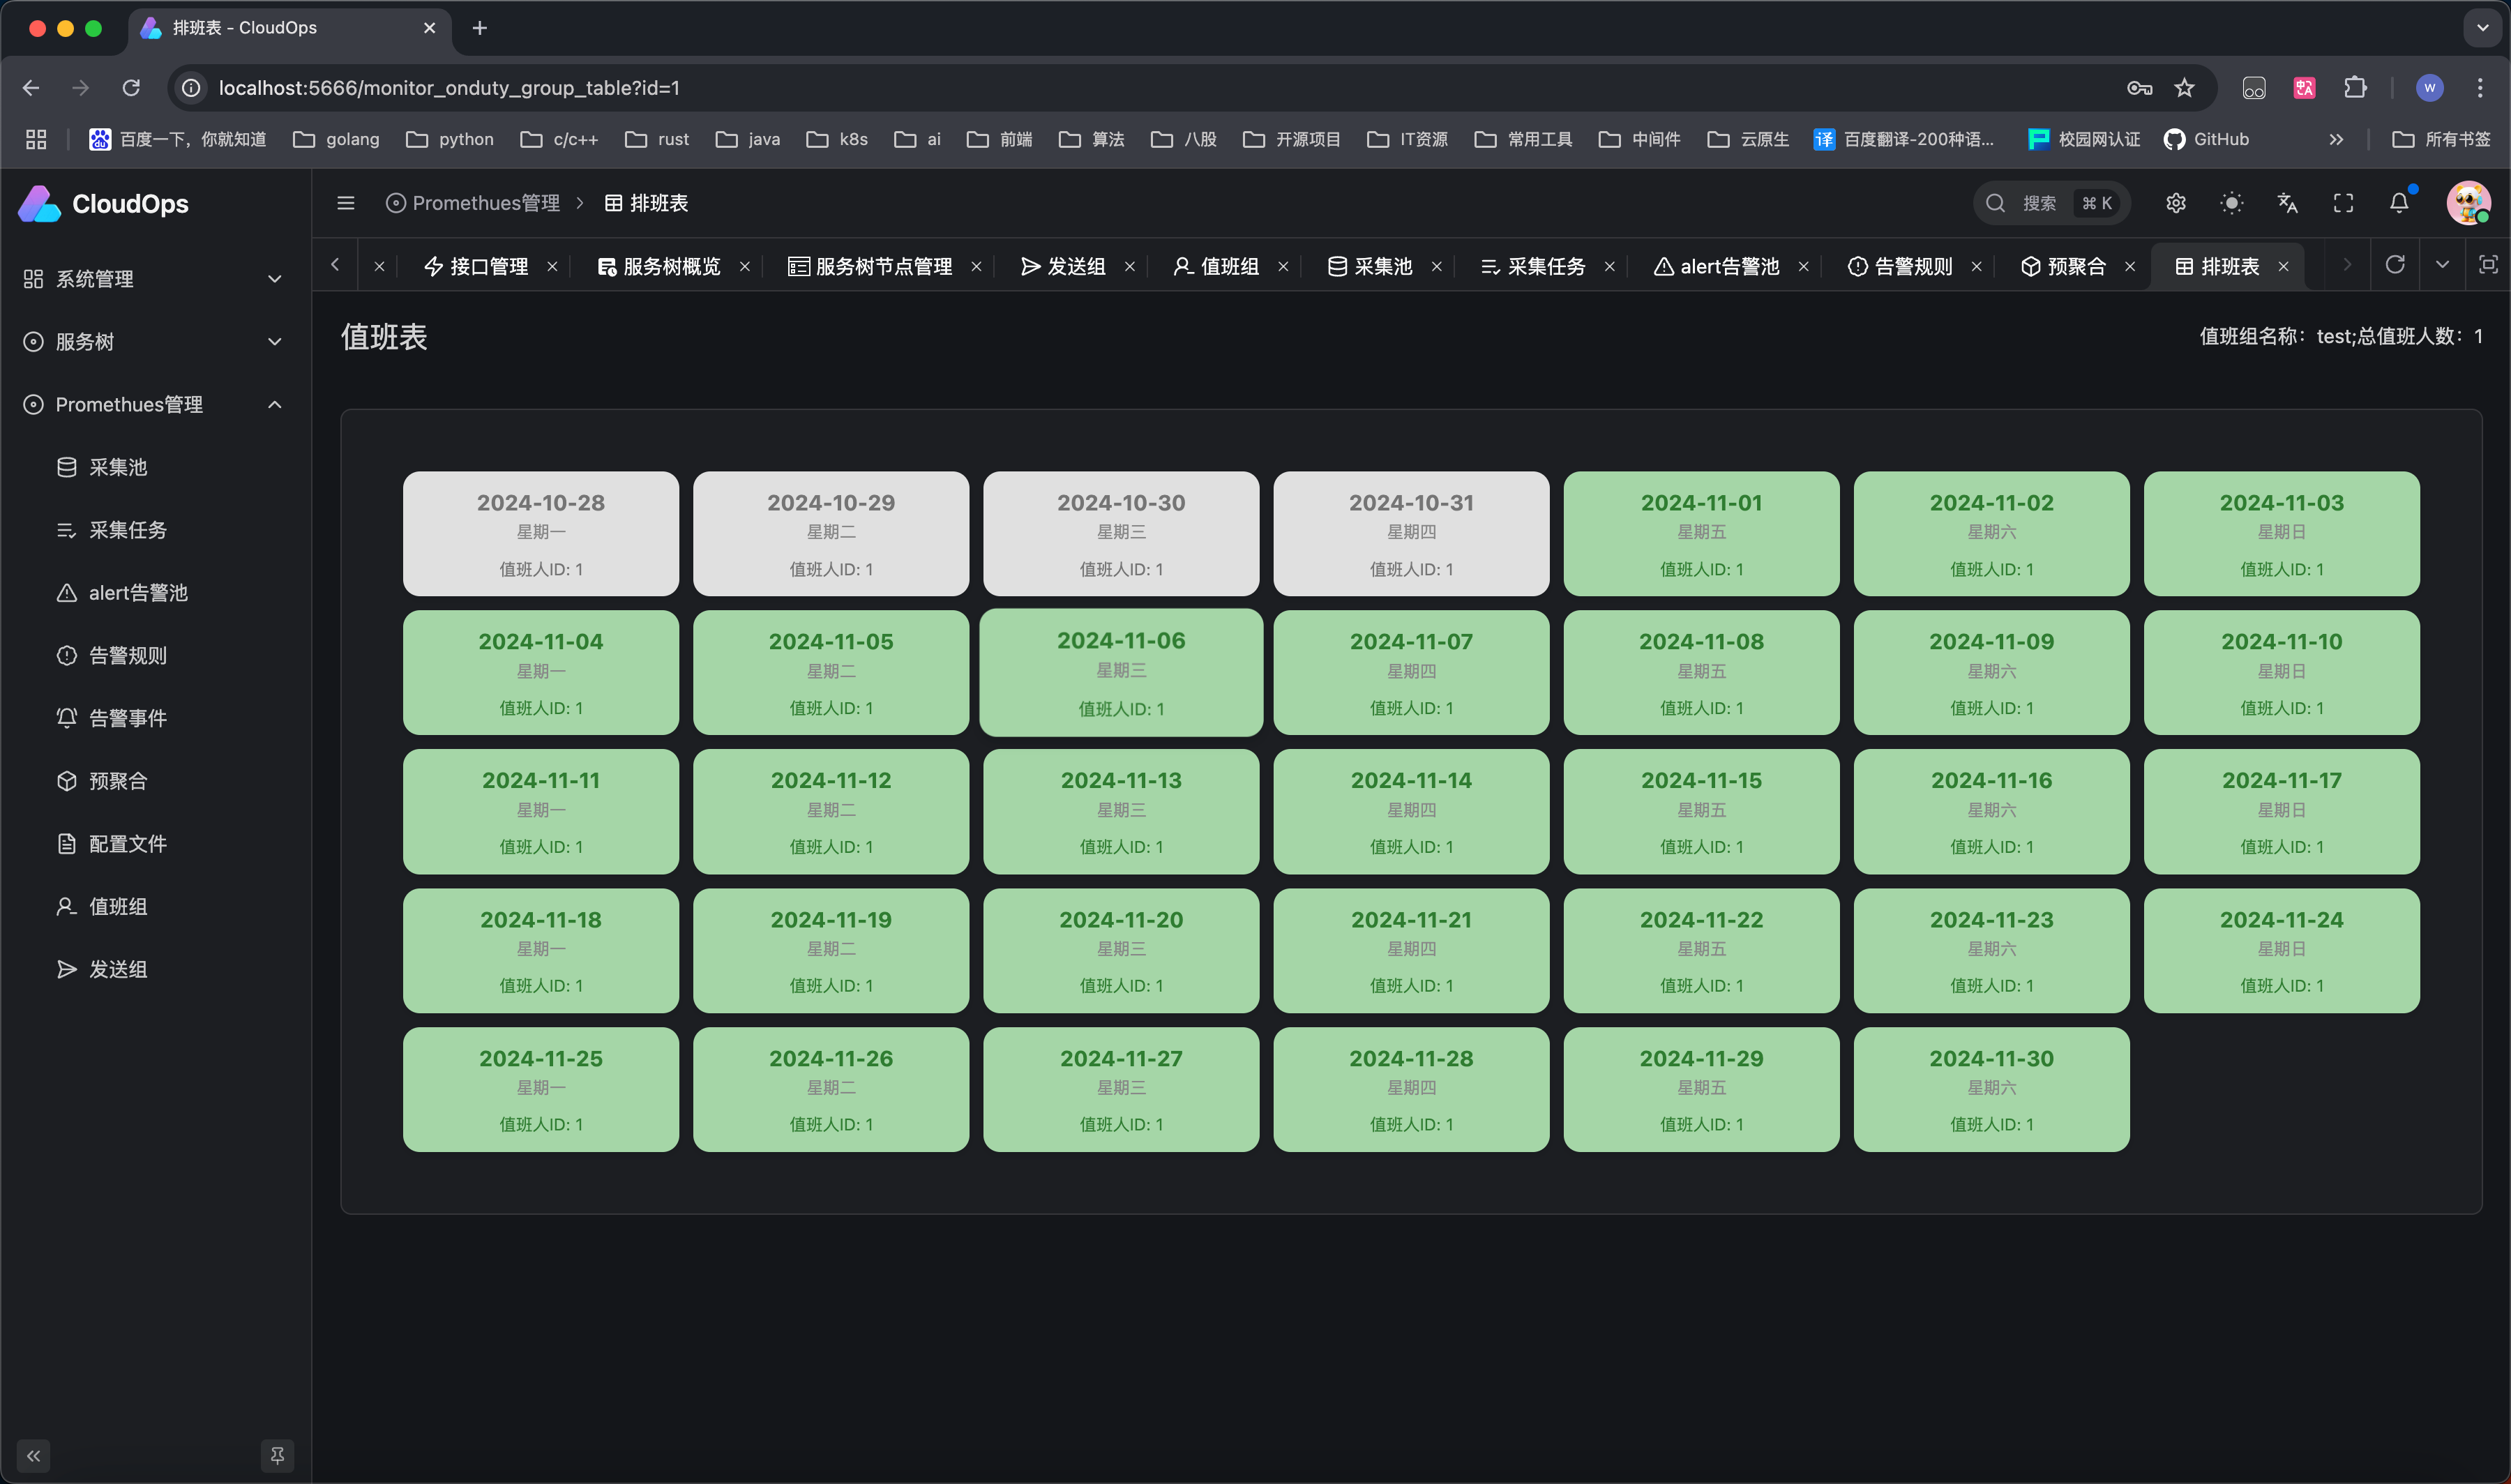Screen dimensions: 2511x1484
Task: Close the 接口管理 tab
Action: pos(552,266)
